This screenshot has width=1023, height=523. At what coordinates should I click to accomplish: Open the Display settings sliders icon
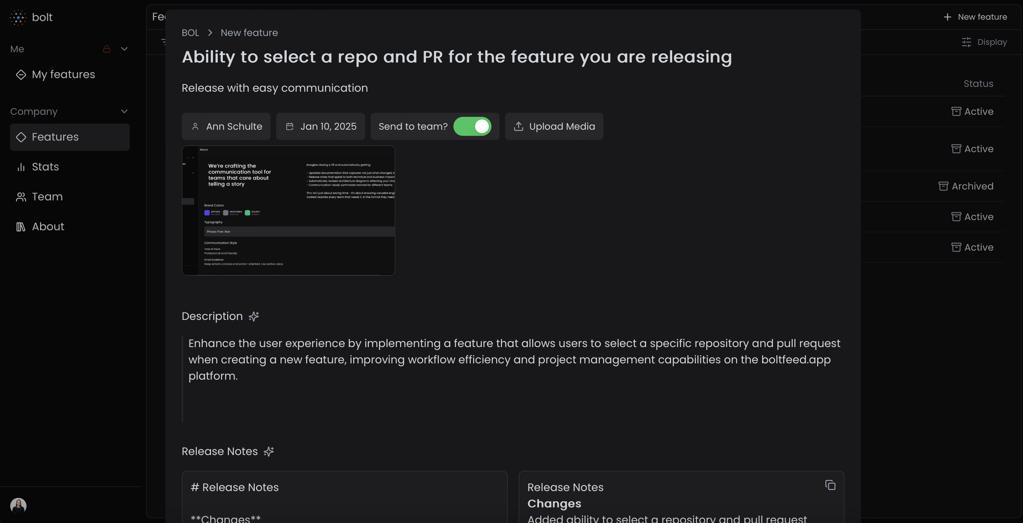[966, 42]
